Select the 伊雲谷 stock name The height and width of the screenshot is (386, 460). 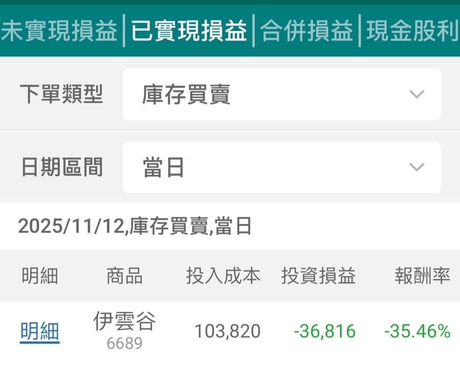(x=124, y=321)
